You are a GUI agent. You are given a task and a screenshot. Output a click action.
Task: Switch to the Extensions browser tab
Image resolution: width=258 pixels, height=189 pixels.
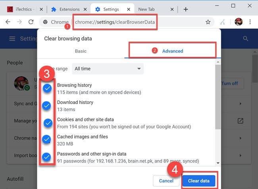[x=69, y=9]
